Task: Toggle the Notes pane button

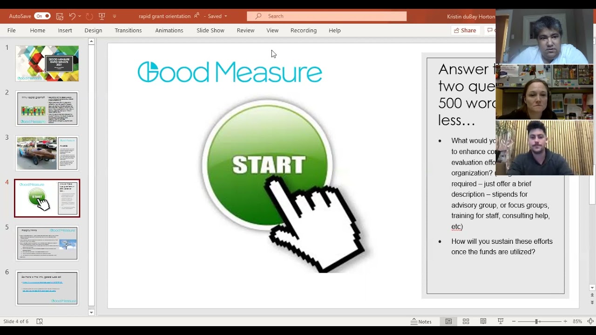Action: (x=421, y=322)
